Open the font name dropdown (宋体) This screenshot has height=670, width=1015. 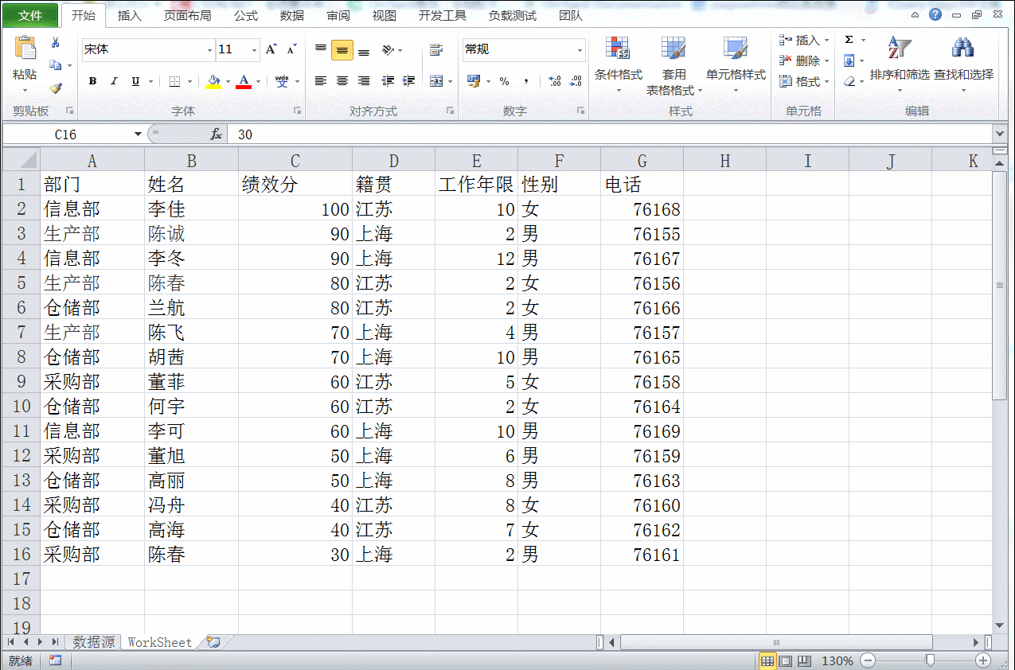[209, 50]
